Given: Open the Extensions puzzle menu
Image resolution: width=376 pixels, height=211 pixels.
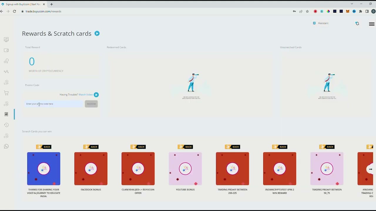Looking at the screenshot, I should [x=360, y=11].
